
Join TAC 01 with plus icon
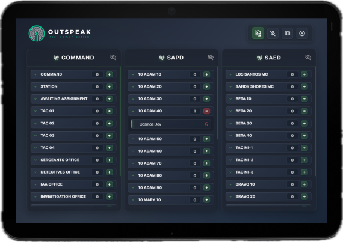click(109, 111)
